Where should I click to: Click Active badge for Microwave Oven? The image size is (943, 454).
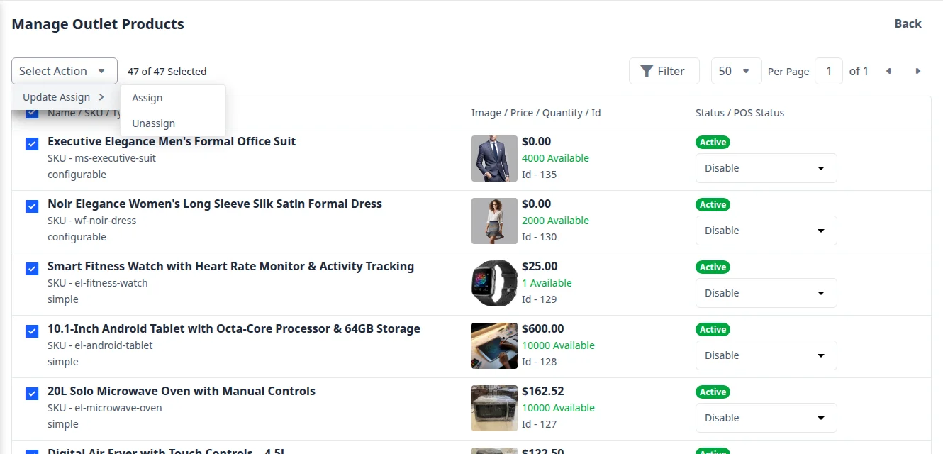pos(713,392)
